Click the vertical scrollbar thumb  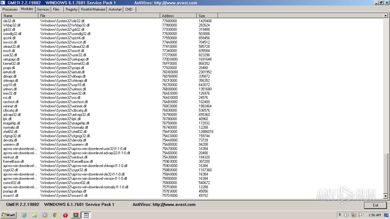[x=385, y=173]
